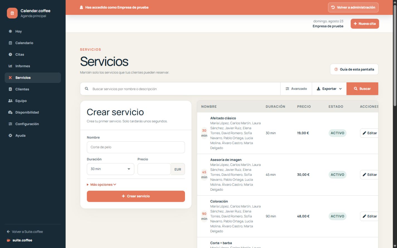Open the Citas section
The width and height of the screenshot is (397, 248).
[33, 55]
